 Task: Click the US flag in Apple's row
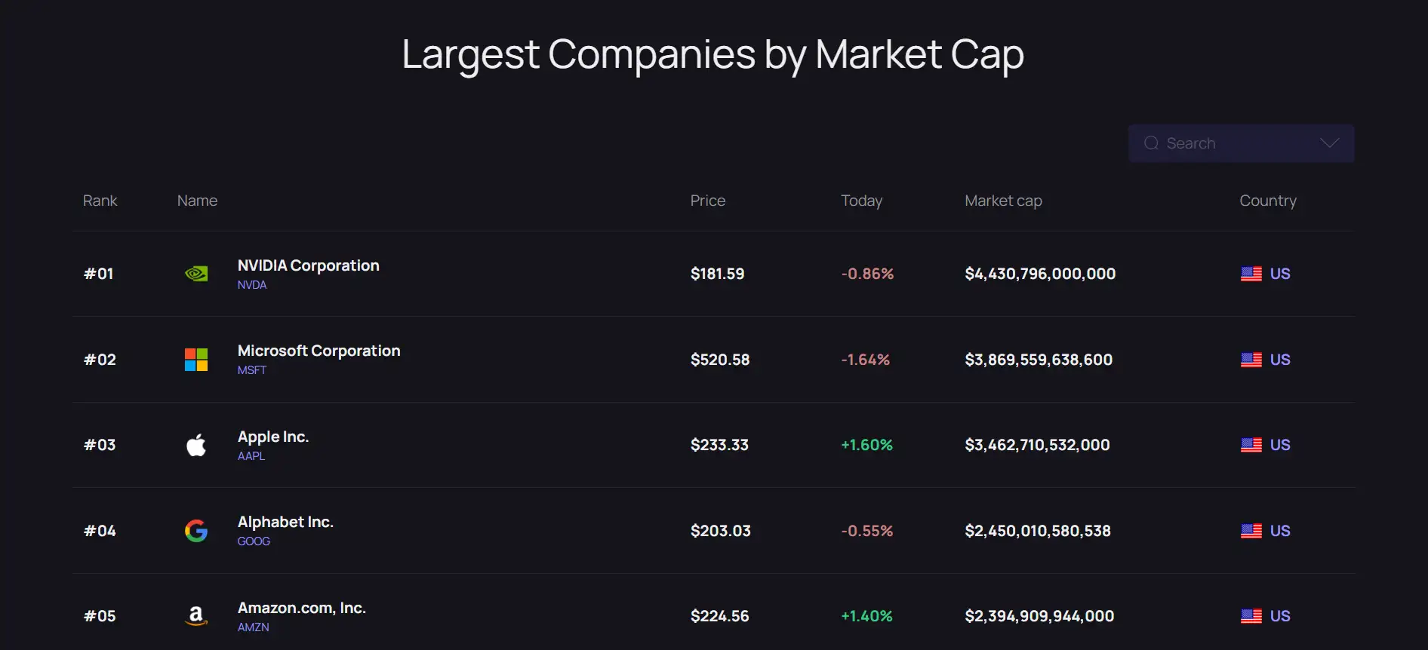1251,445
